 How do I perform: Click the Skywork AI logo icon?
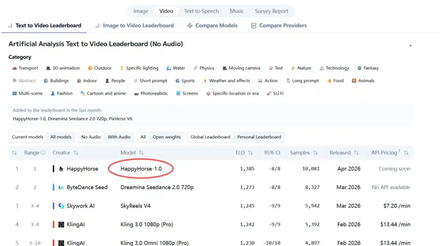point(61,206)
